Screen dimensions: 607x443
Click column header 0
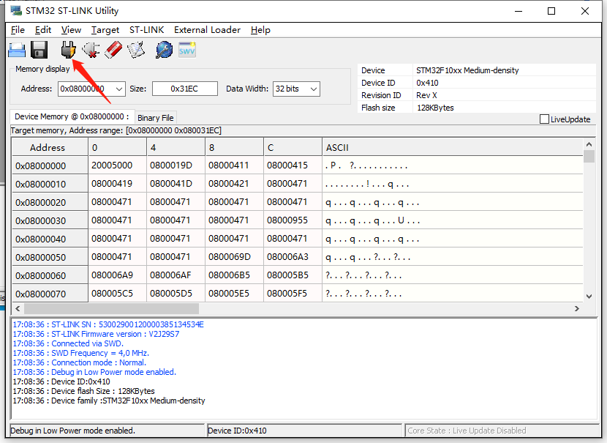click(117, 148)
